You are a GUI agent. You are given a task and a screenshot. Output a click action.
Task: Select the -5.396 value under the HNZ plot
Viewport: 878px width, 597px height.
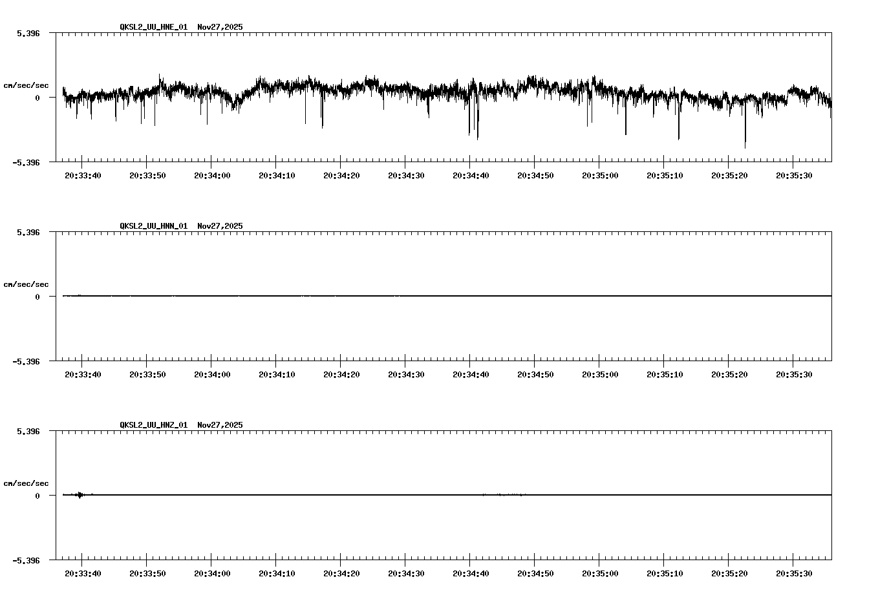(25, 561)
